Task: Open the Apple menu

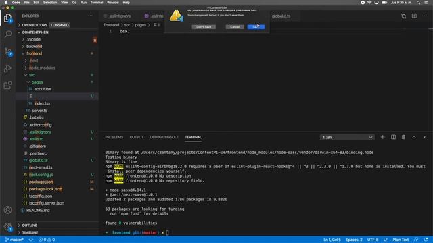Action: point(6,3)
